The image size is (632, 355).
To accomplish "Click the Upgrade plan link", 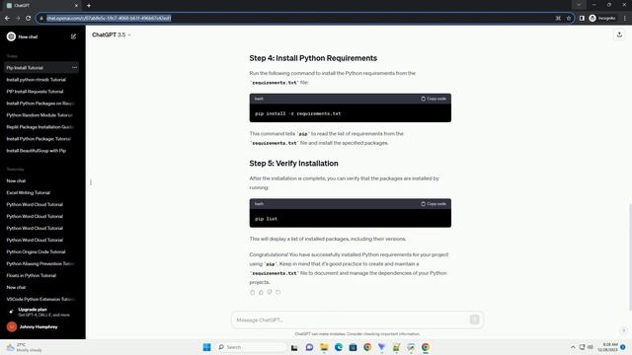I will pos(42,312).
